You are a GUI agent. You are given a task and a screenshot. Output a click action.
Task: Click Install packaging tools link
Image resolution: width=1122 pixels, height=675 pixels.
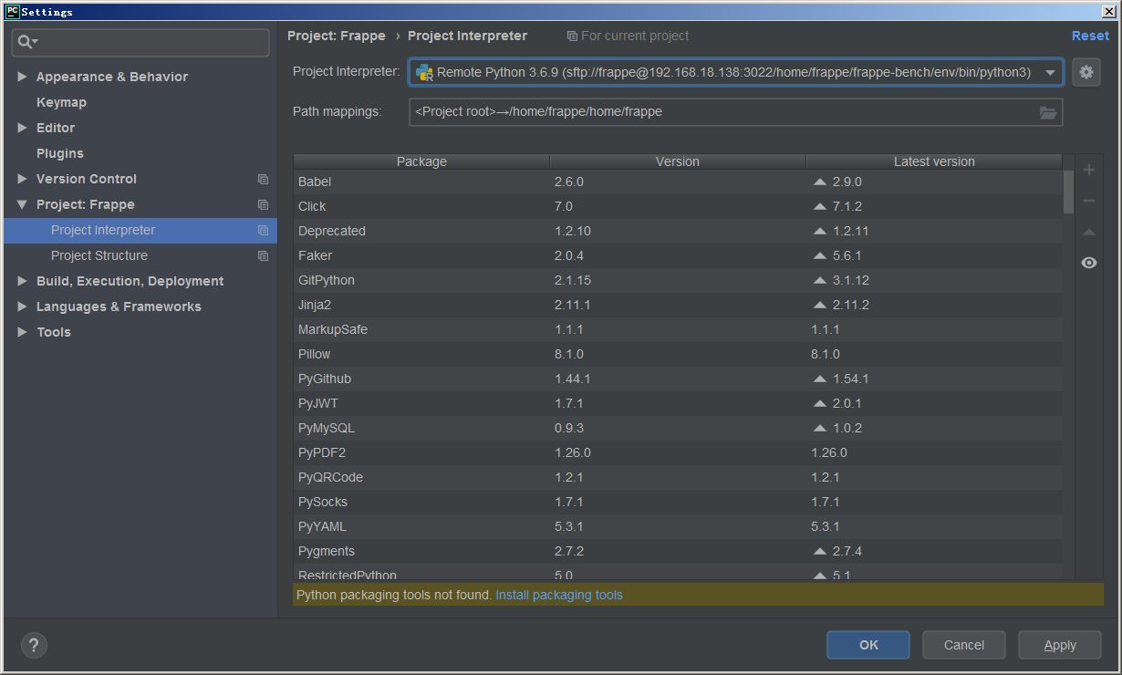(559, 595)
